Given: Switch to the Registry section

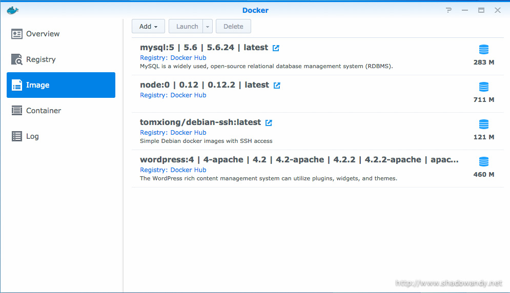Looking at the screenshot, I should coord(61,59).
